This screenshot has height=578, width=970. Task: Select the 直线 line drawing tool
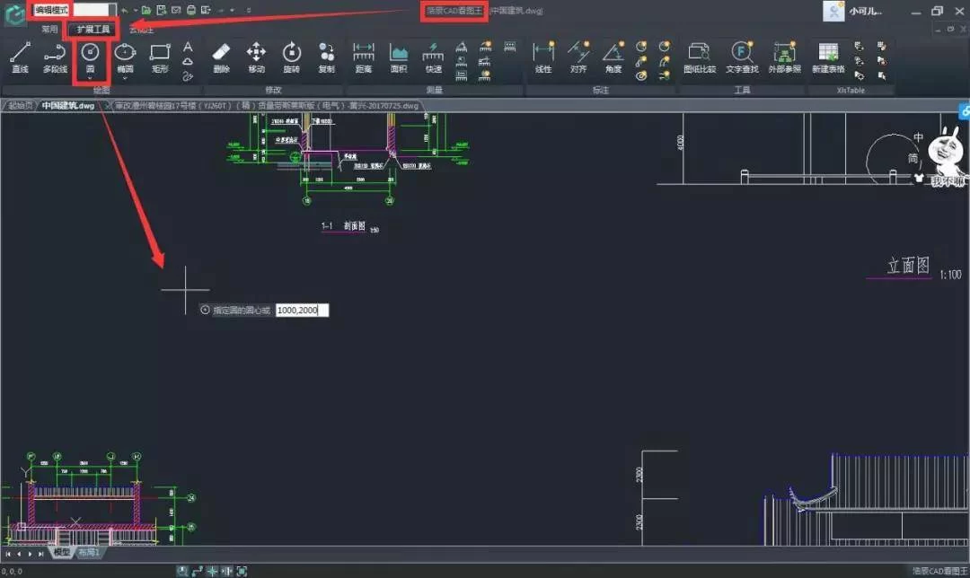[x=20, y=57]
